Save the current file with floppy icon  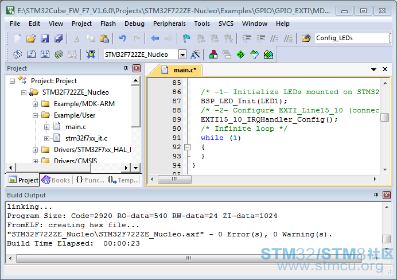pos(45,38)
